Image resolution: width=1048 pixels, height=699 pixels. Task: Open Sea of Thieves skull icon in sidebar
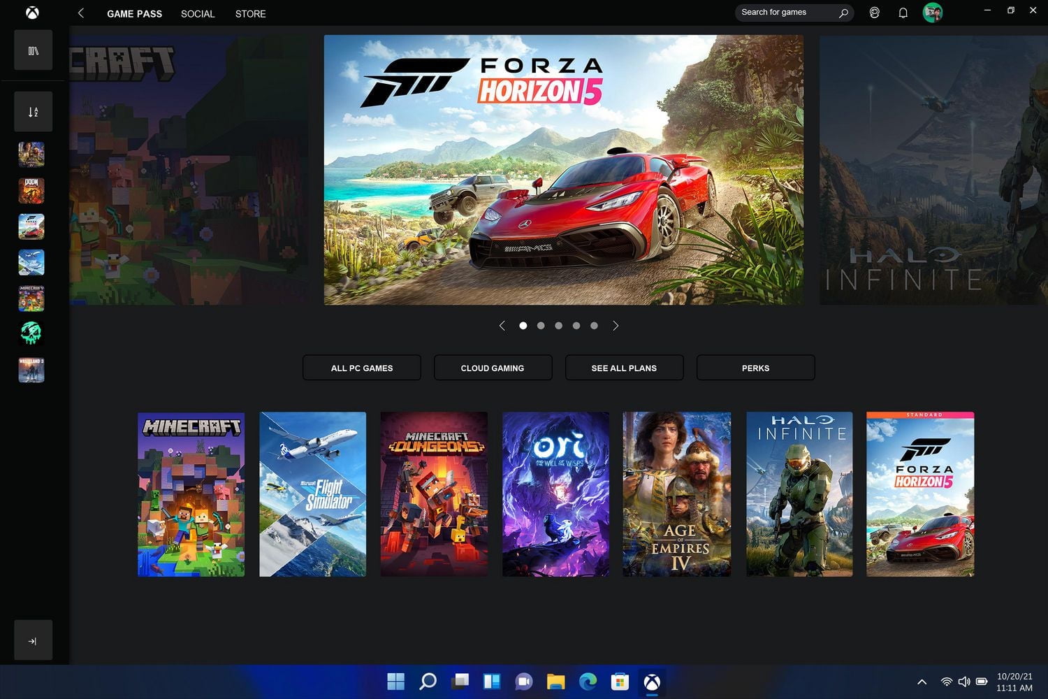click(x=31, y=333)
